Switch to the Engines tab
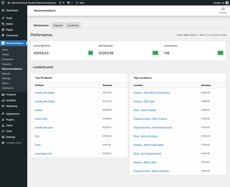Viewport: 230px width, 187px height. point(58,26)
